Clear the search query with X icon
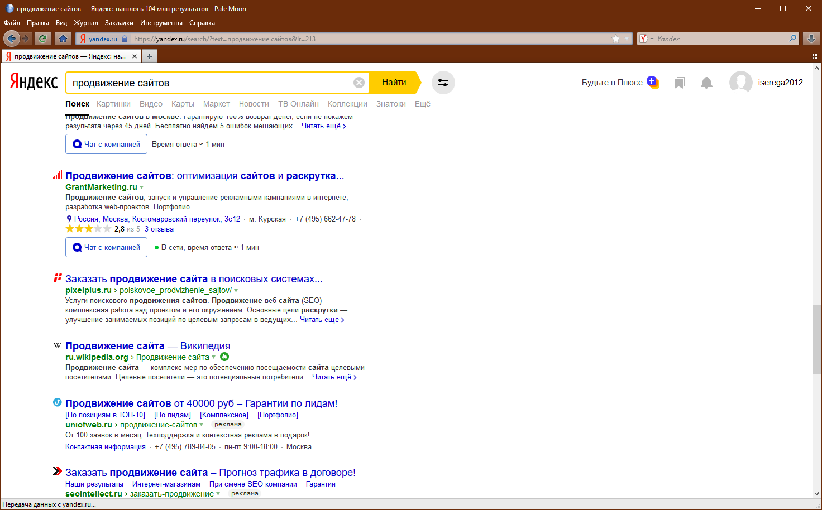This screenshot has width=822, height=510. tap(359, 83)
